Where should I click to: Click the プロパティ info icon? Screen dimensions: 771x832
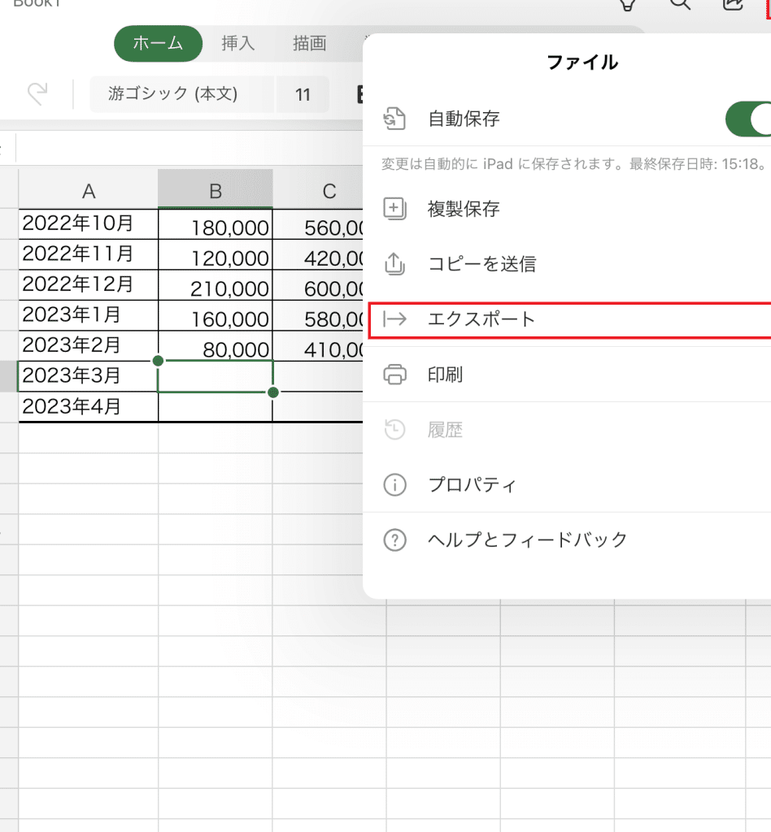coord(394,484)
